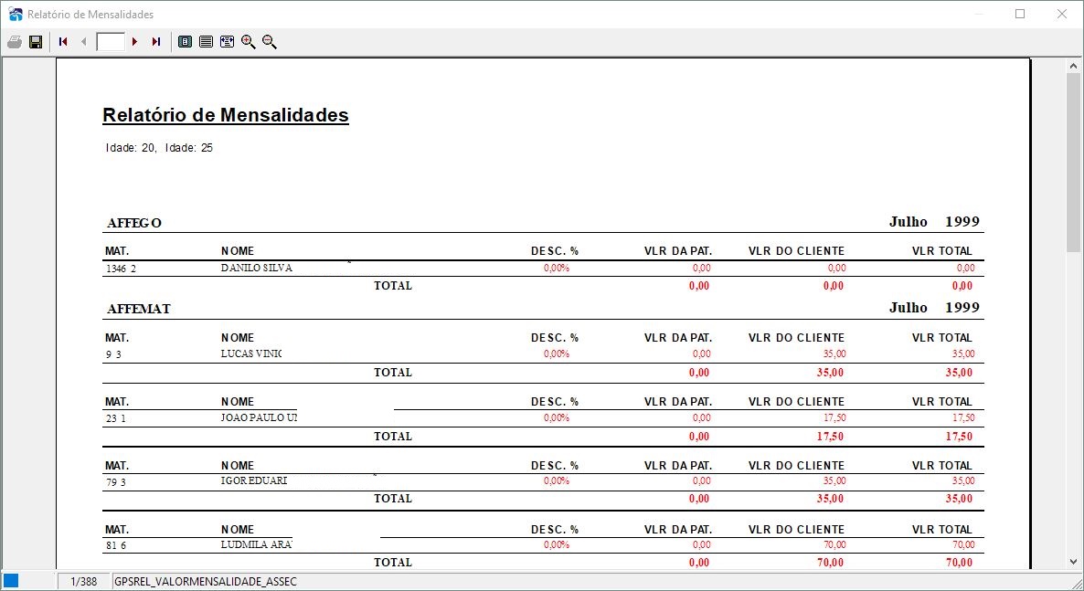The image size is (1084, 591).
Task: Click the vertical scrollbar thumb
Action: pyautogui.click(x=1073, y=163)
